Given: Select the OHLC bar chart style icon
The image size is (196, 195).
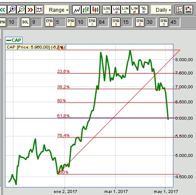Looking at the screenshot, I should [x=86, y=10].
